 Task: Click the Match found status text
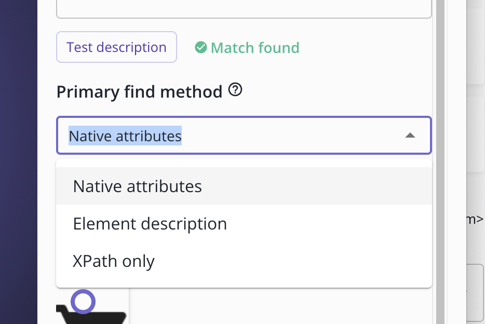point(255,48)
